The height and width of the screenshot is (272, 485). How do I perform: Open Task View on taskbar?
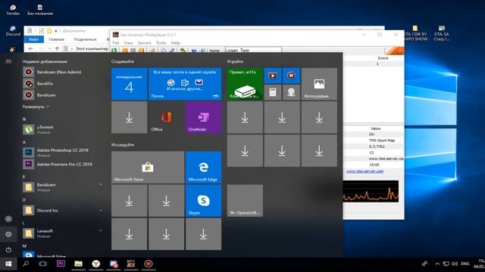point(43,264)
